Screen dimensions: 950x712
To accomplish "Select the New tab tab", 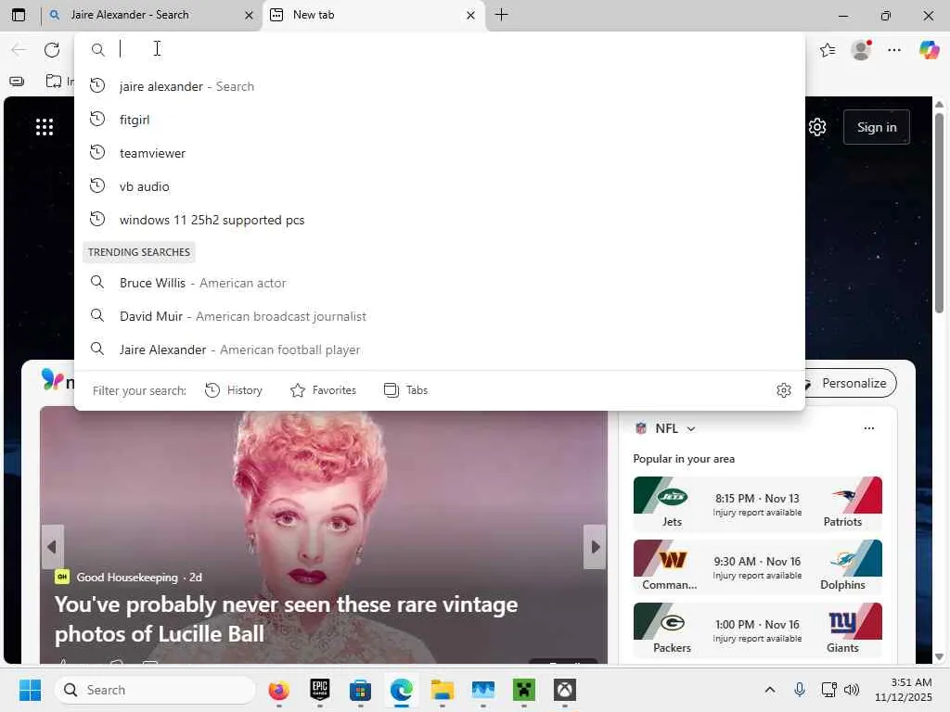I will (x=373, y=15).
